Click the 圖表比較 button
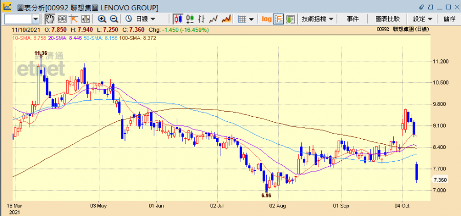 coord(387,19)
